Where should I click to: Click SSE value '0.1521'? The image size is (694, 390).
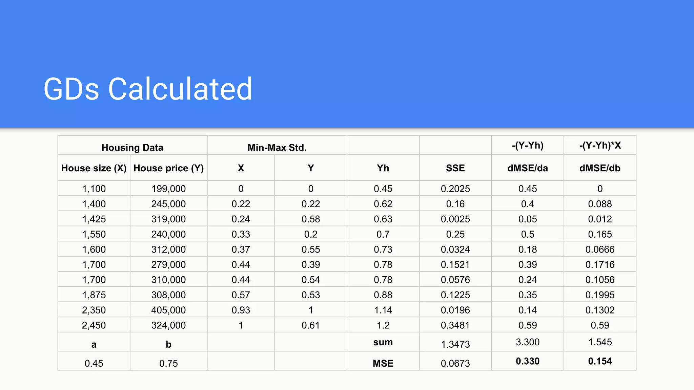coord(455,264)
